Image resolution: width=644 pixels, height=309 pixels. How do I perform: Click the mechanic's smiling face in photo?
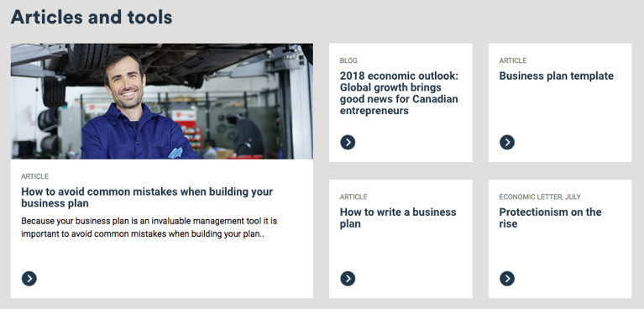coord(126,86)
